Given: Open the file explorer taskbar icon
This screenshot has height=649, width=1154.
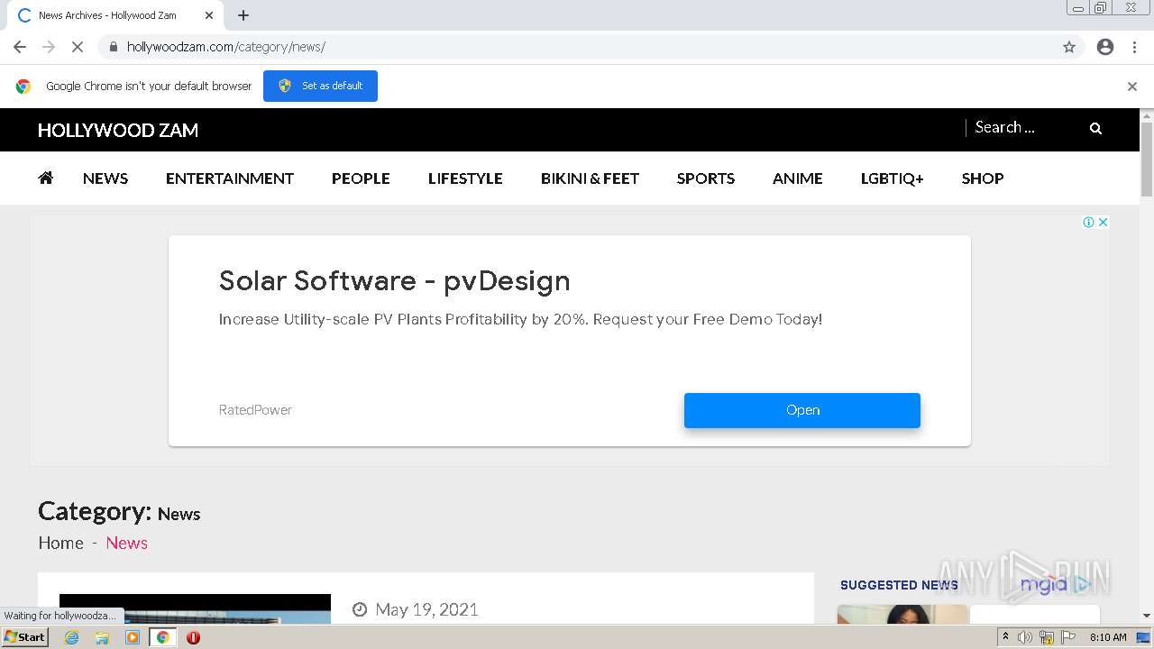Looking at the screenshot, I should 102,637.
